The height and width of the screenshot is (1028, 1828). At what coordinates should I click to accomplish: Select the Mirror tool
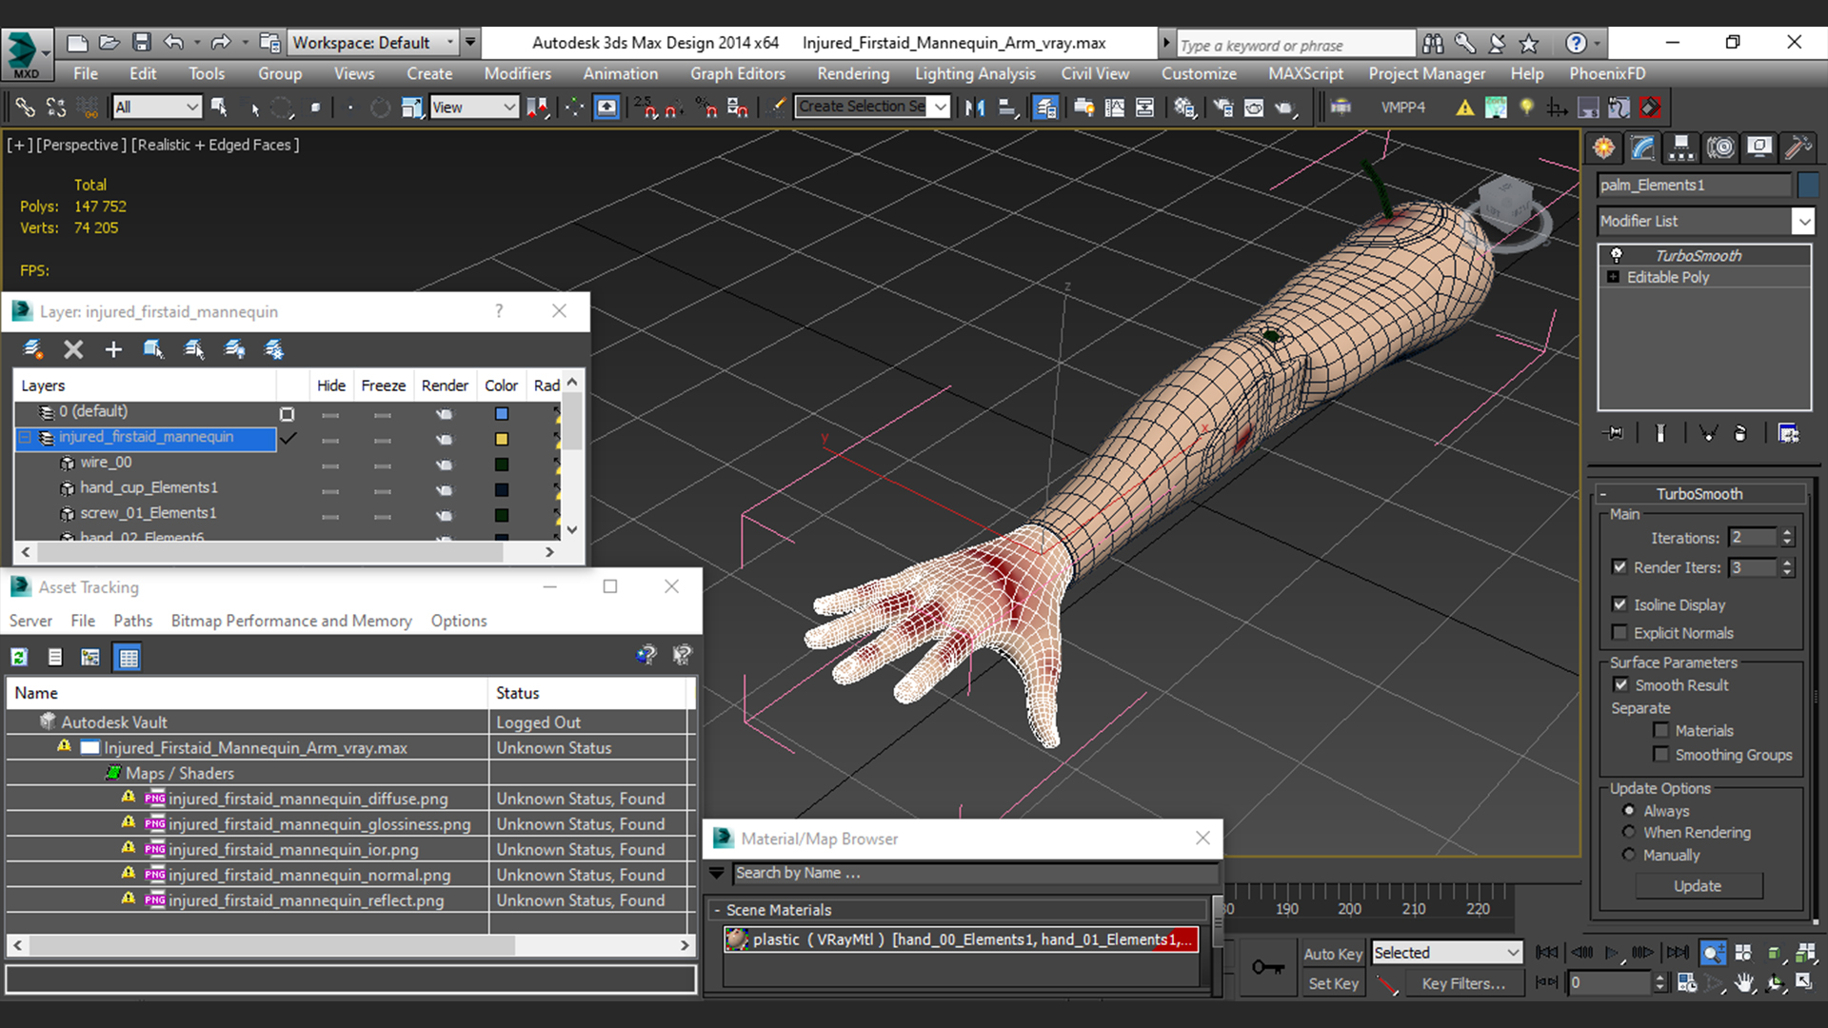pos(974,108)
